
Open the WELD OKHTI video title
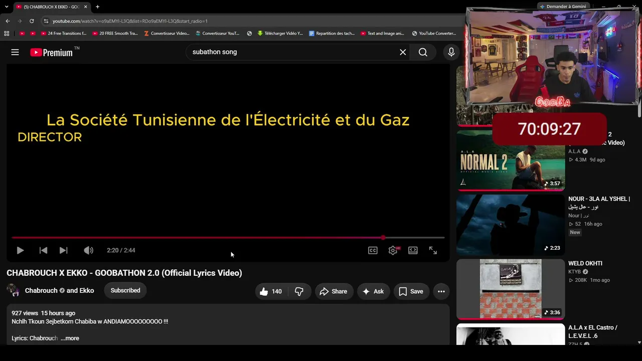[x=585, y=263]
